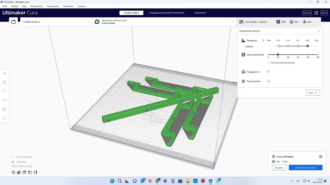Click the Магазин button
The height and width of the screenshot is (185, 330).
coord(307,13)
